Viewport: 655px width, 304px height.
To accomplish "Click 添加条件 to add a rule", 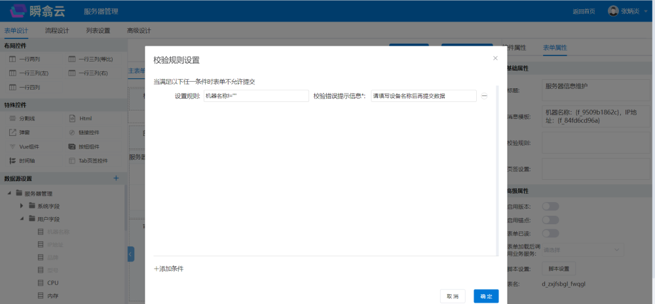I will pyautogui.click(x=168, y=269).
